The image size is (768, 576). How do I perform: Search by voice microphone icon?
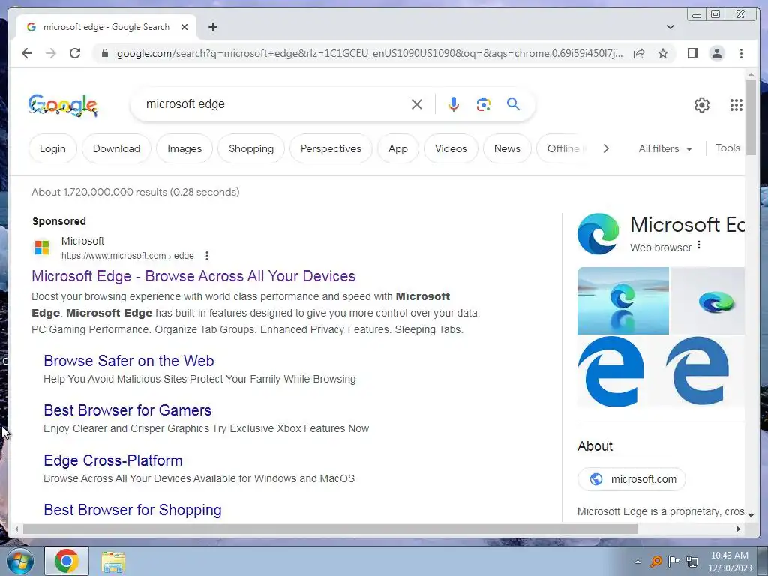(454, 104)
